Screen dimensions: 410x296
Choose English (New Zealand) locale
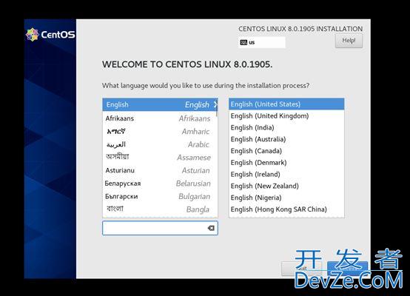click(x=286, y=186)
